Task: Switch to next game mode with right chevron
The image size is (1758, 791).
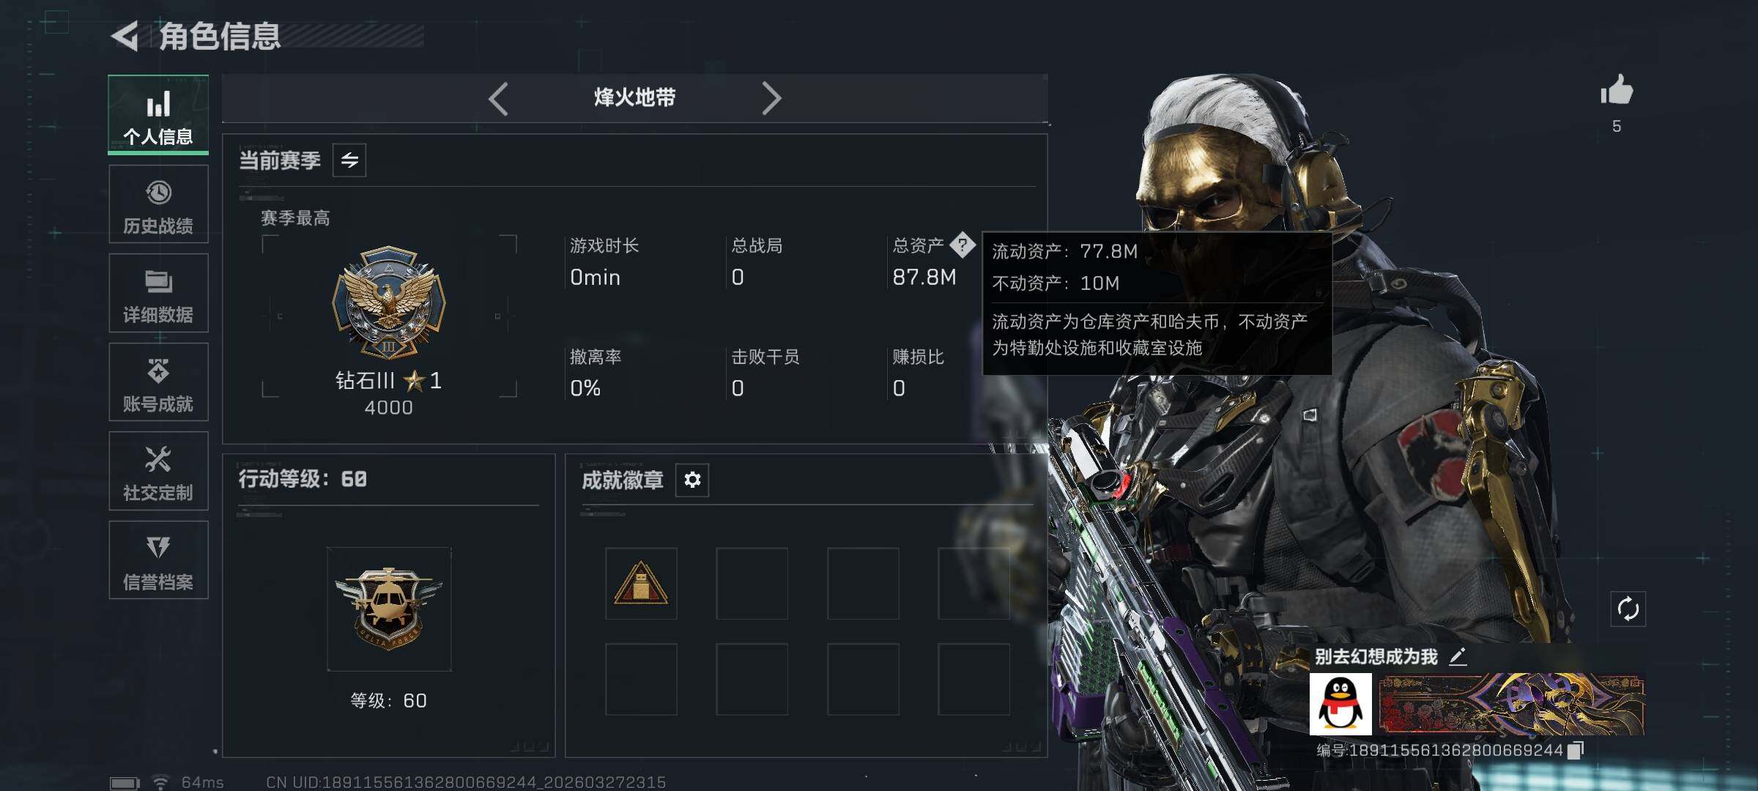Action: (771, 98)
